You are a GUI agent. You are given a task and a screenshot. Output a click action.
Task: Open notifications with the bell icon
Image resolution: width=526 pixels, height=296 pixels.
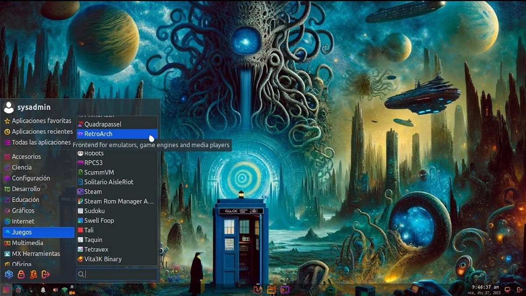point(43,290)
